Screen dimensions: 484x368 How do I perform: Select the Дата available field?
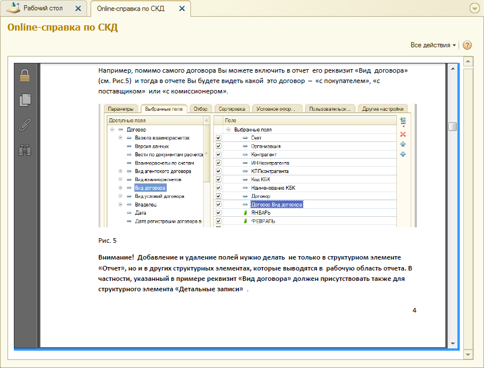coord(140,213)
